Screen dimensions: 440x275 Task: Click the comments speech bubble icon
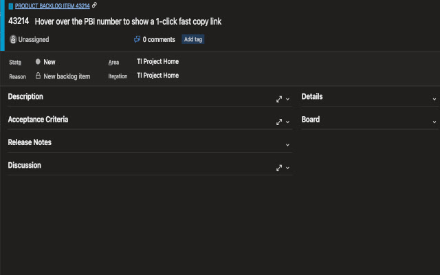137,39
